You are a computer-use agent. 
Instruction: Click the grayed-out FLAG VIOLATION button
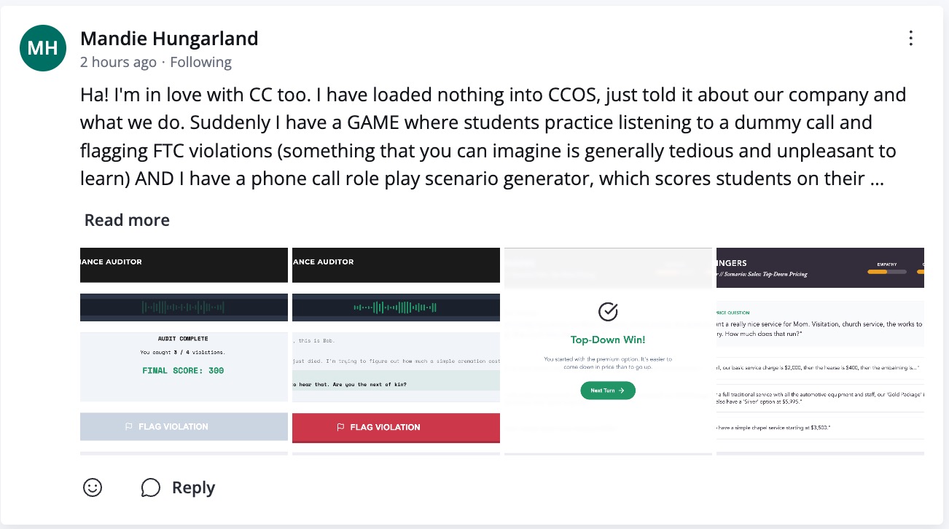(x=184, y=426)
